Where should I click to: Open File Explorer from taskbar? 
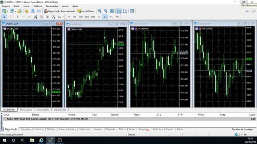(32, 140)
